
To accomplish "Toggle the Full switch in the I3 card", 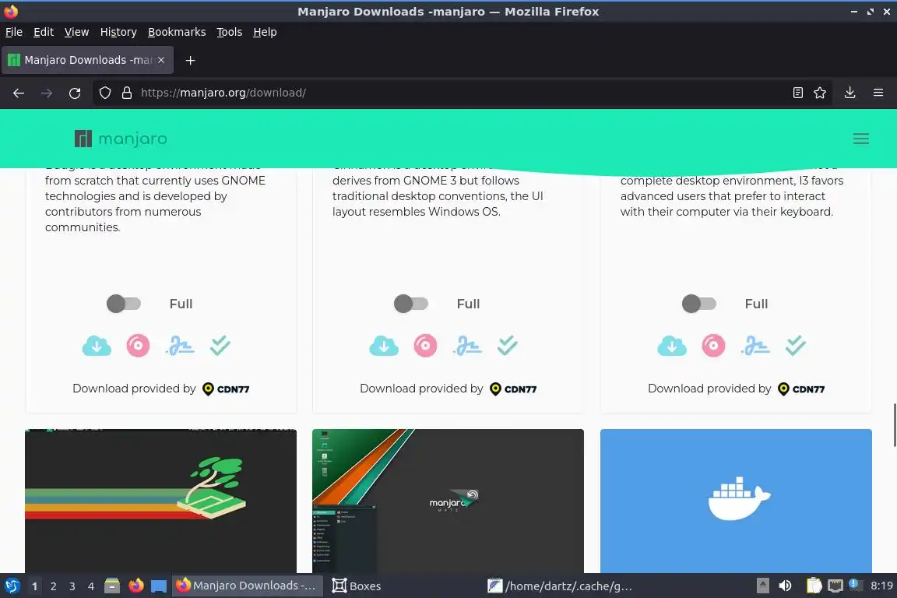I will [x=699, y=304].
